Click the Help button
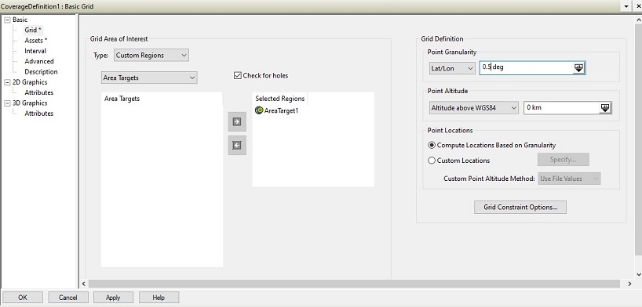 (159, 298)
